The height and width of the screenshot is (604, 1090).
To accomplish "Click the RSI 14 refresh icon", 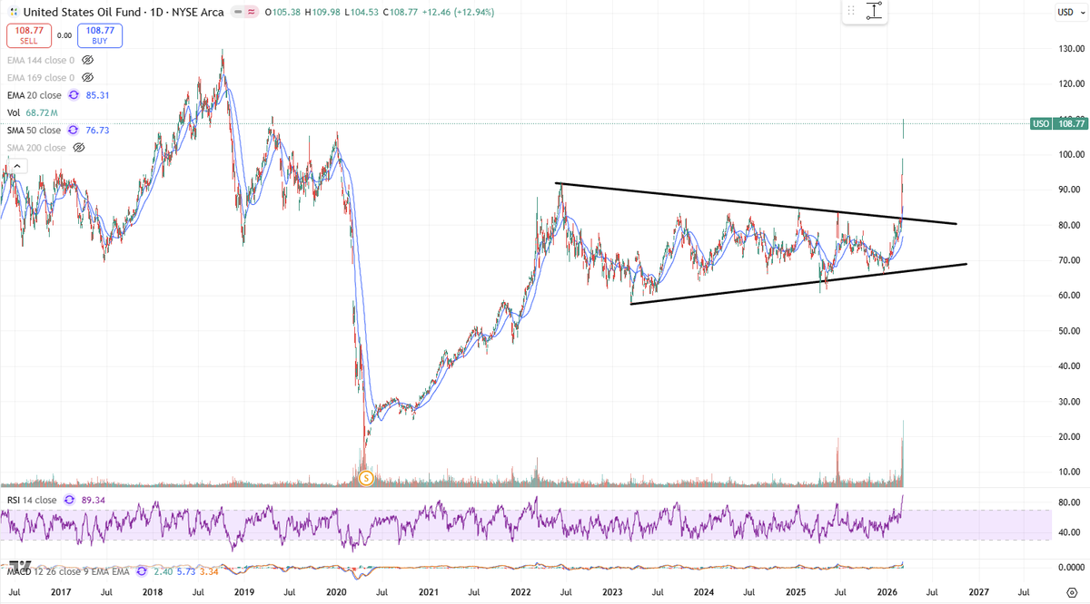I will (x=68, y=500).
